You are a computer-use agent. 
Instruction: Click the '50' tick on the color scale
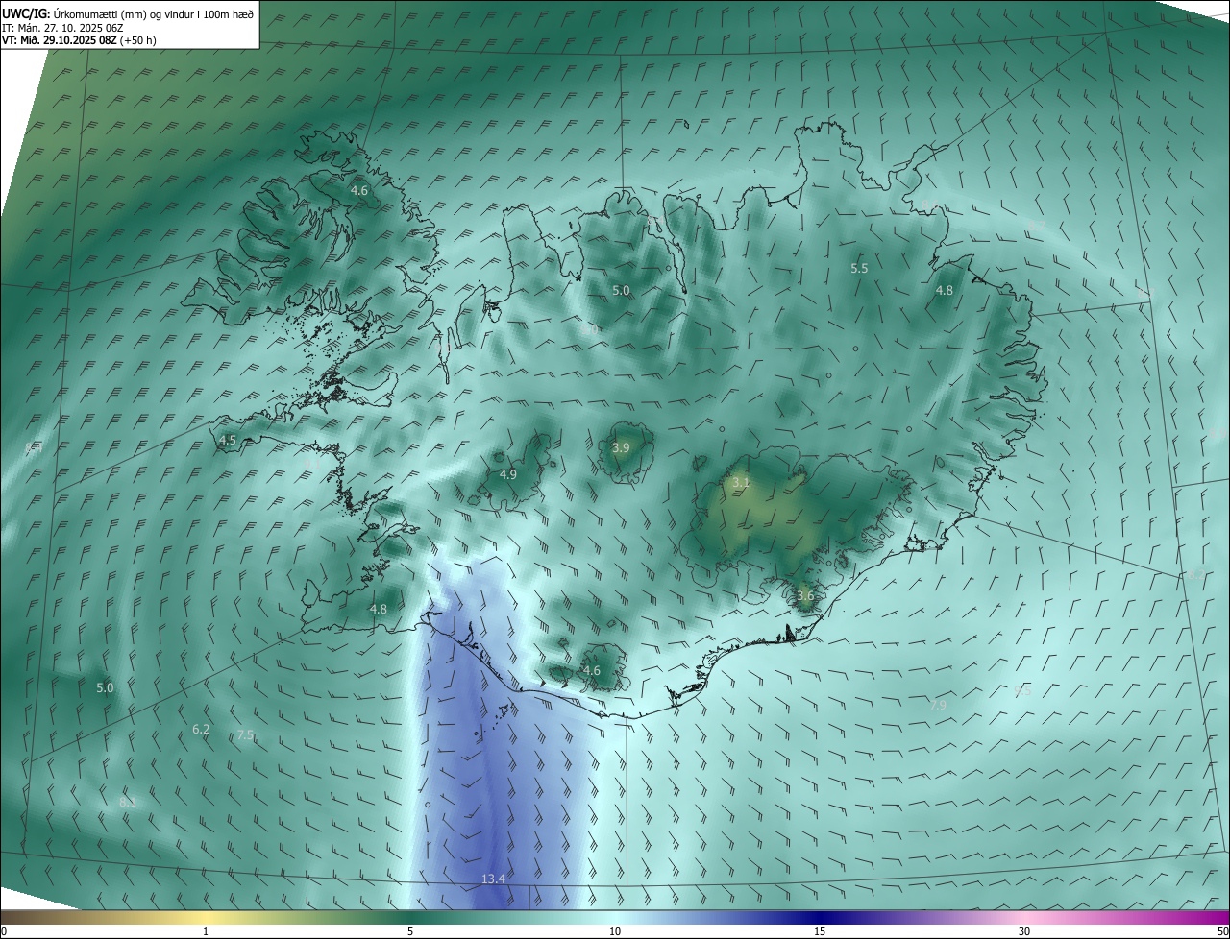pyautogui.click(x=1222, y=931)
